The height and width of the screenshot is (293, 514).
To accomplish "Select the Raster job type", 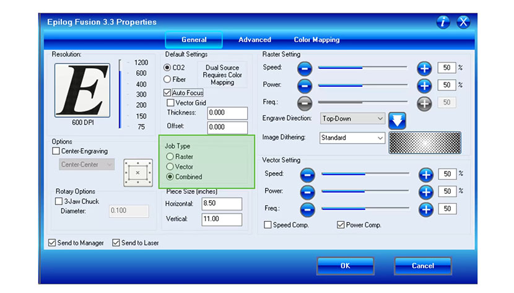I will tap(170, 157).
